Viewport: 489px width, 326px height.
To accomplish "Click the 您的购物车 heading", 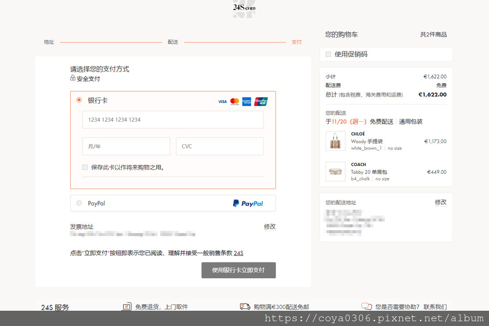I will click(341, 34).
